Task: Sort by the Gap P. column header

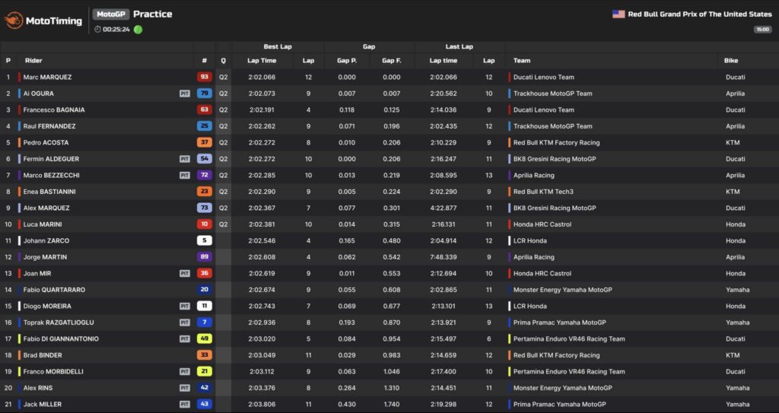Action: [347, 61]
